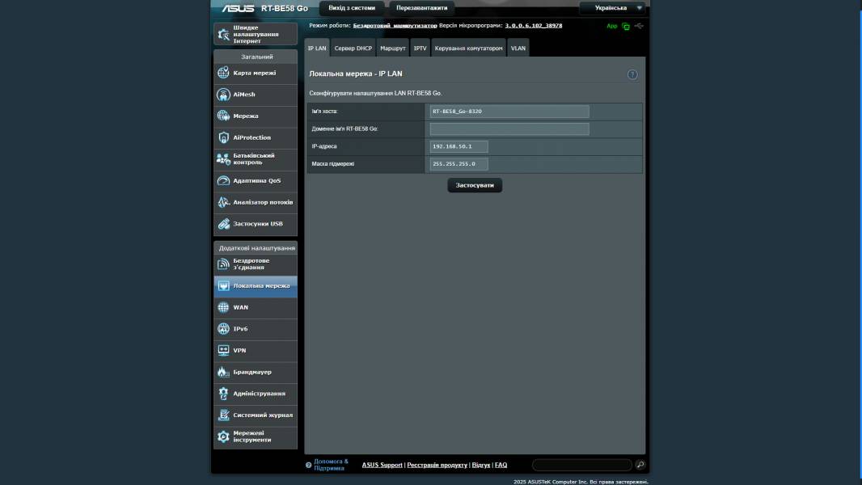
Task: Apply settings with Застосувати button
Action: (475, 184)
